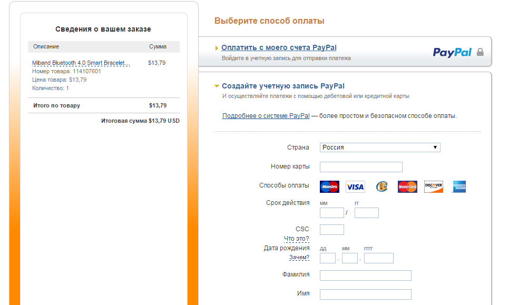Focus the birth month мм field

coord(350,258)
